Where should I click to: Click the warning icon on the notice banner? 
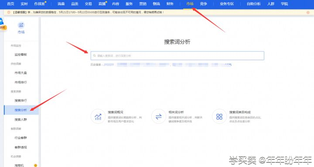click(9, 12)
